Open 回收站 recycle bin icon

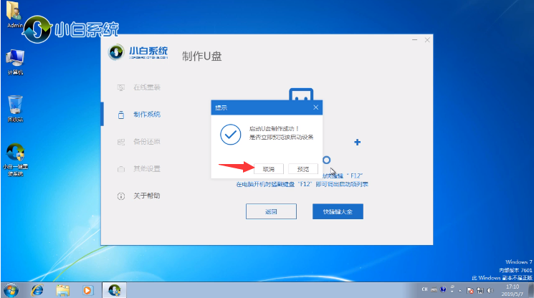pyautogui.click(x=15, y=108)
